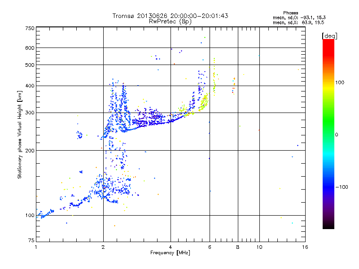Click the colorbar tick label '-100'

click(x=341, y=187)
